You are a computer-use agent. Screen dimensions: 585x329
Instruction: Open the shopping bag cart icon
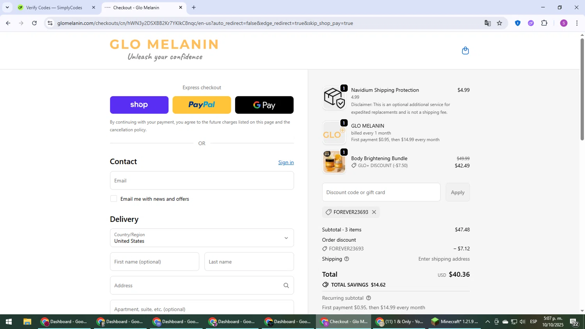(x=465, y=51)
